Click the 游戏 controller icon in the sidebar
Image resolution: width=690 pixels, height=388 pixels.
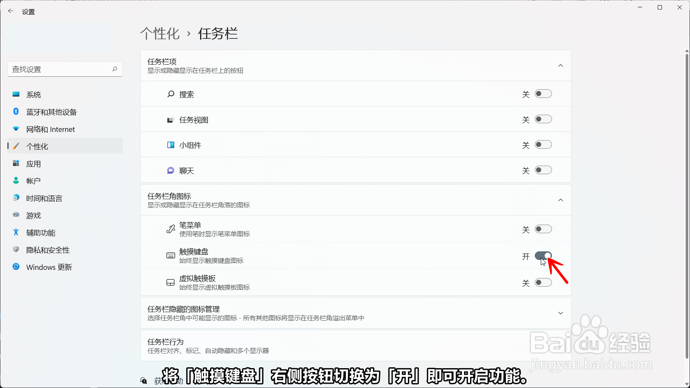click(x=16, y=215)
